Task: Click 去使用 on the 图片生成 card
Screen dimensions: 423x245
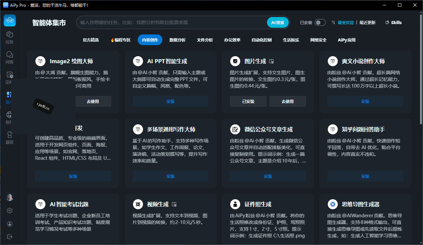Action: point(288,101)
